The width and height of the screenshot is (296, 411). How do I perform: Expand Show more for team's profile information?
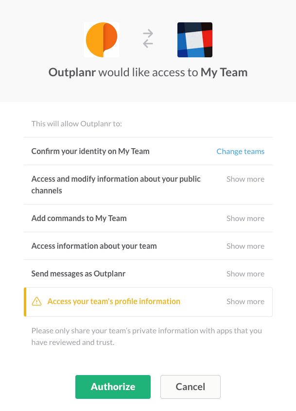click(245, 301)
